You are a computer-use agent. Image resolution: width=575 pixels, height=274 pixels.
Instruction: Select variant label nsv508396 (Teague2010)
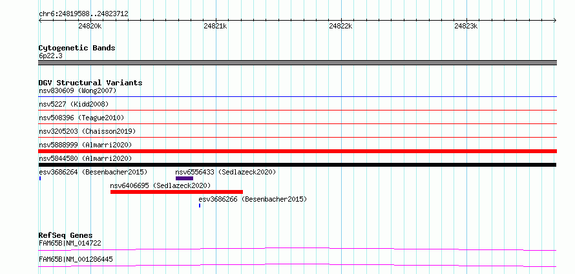click(x=81, y=118)
